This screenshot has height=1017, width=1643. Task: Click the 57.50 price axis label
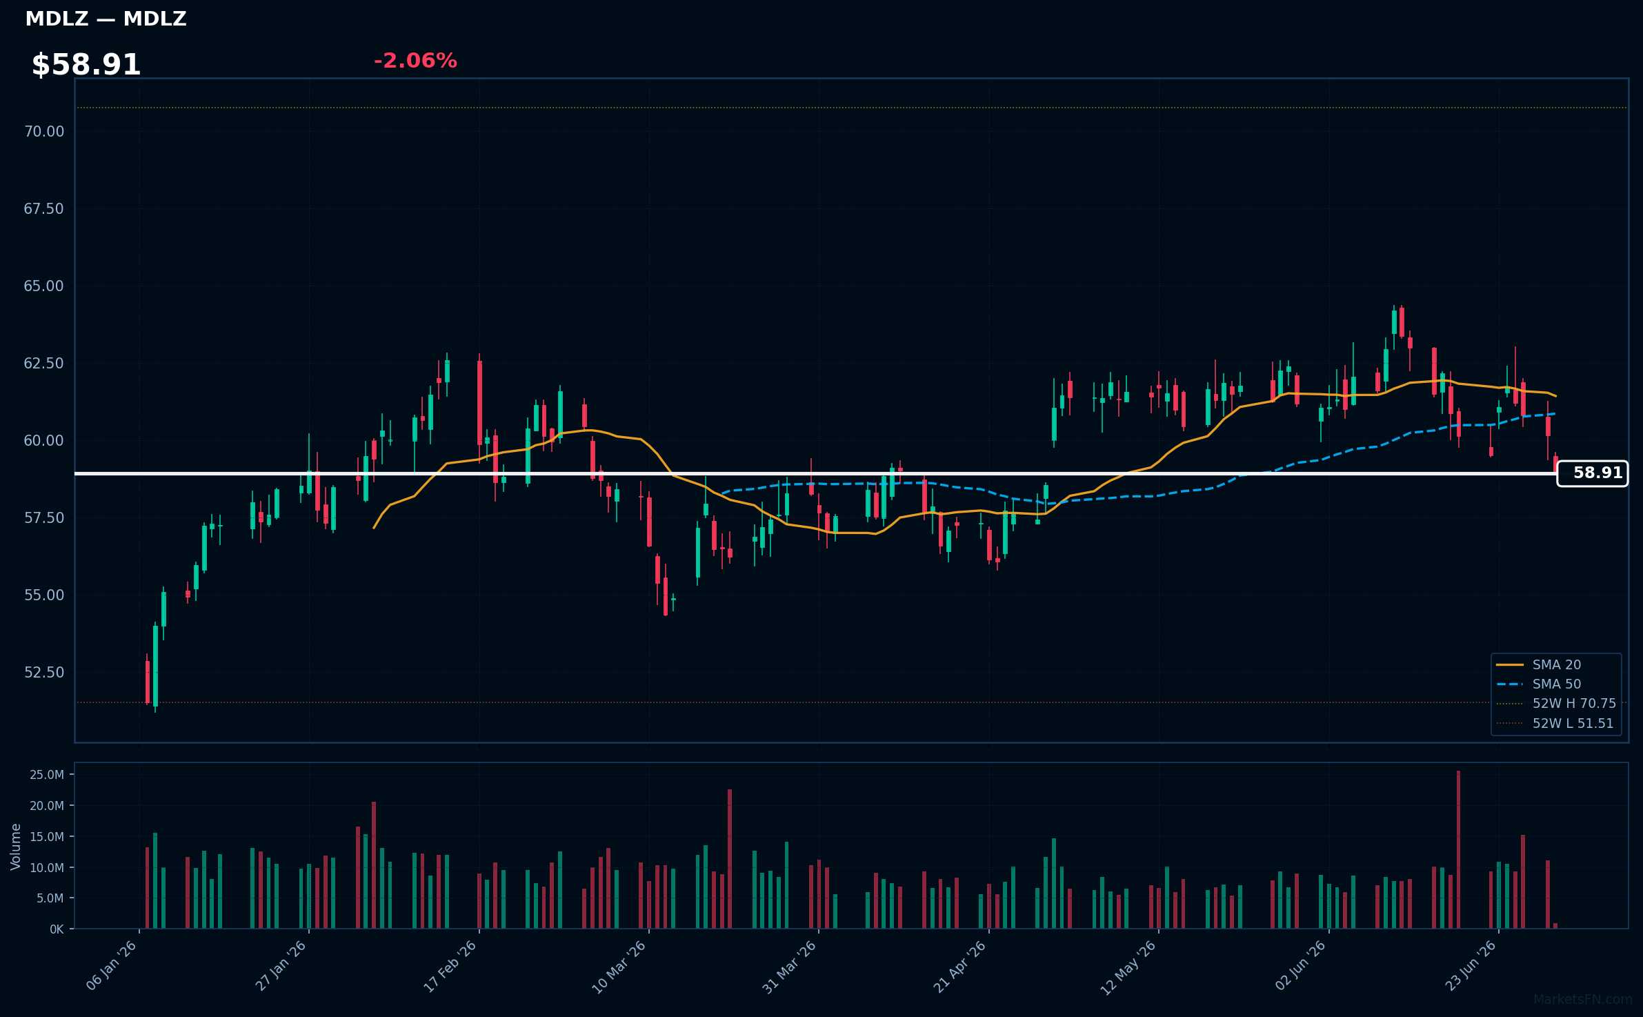(x=43, y=517)
